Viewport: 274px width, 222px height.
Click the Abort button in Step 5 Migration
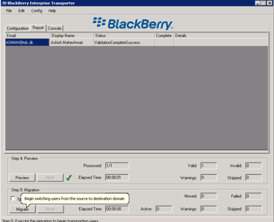tap(51, 209)
